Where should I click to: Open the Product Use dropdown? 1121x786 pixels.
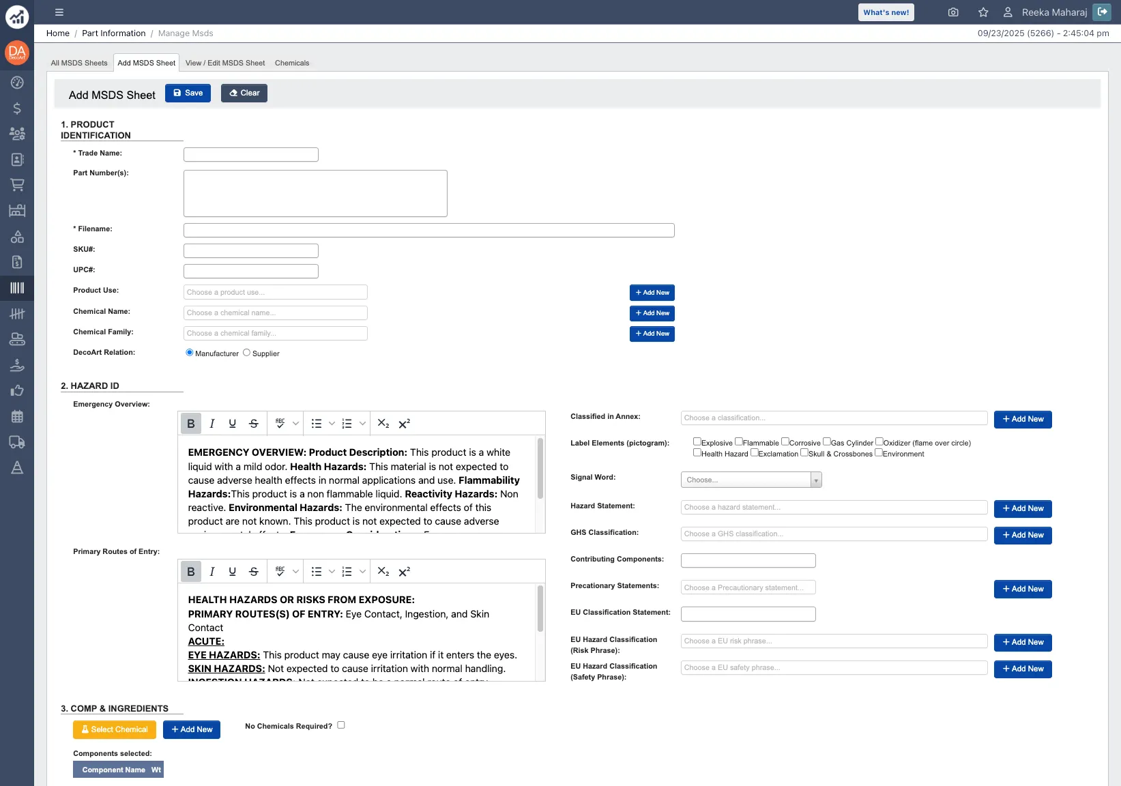tap(276, 292)
